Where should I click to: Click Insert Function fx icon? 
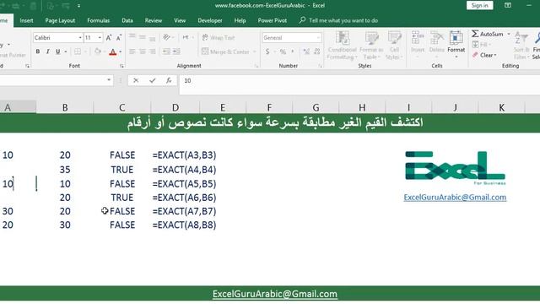click(169, 80)
